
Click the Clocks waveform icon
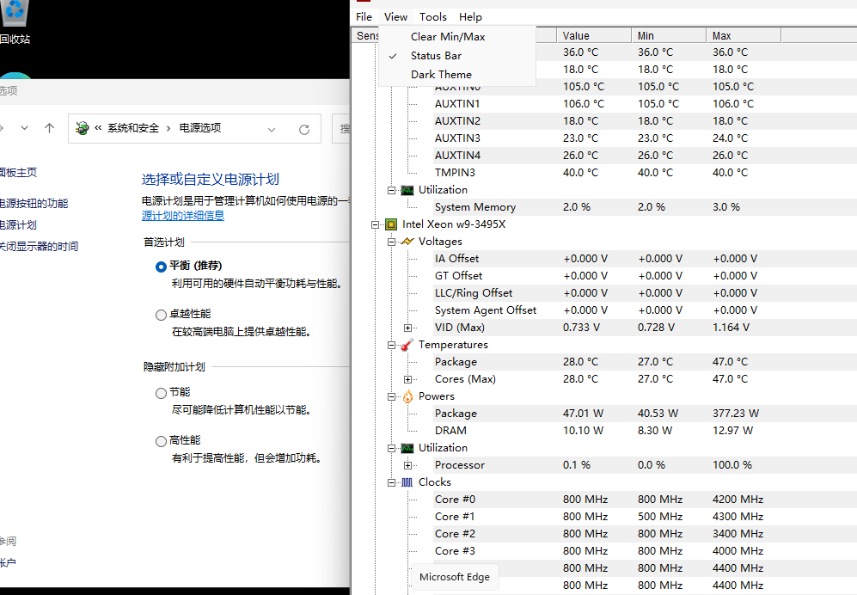point(407,482)
